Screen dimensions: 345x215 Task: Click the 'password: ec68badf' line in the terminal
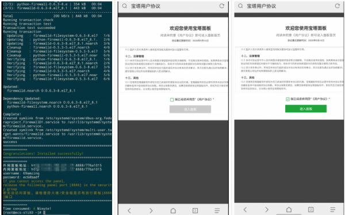coord(21,177)
